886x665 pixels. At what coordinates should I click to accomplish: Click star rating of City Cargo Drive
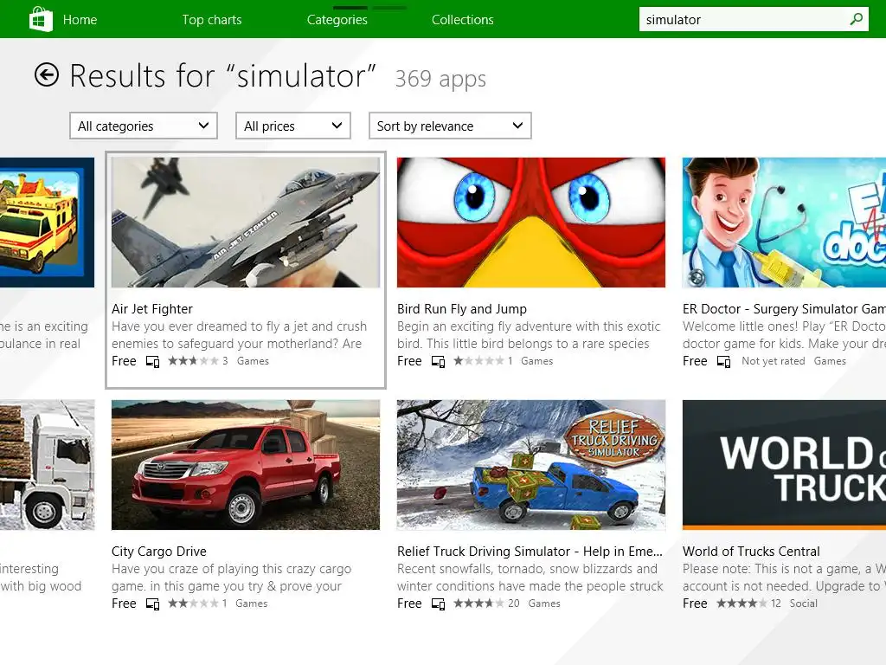[x=193, y=604]
